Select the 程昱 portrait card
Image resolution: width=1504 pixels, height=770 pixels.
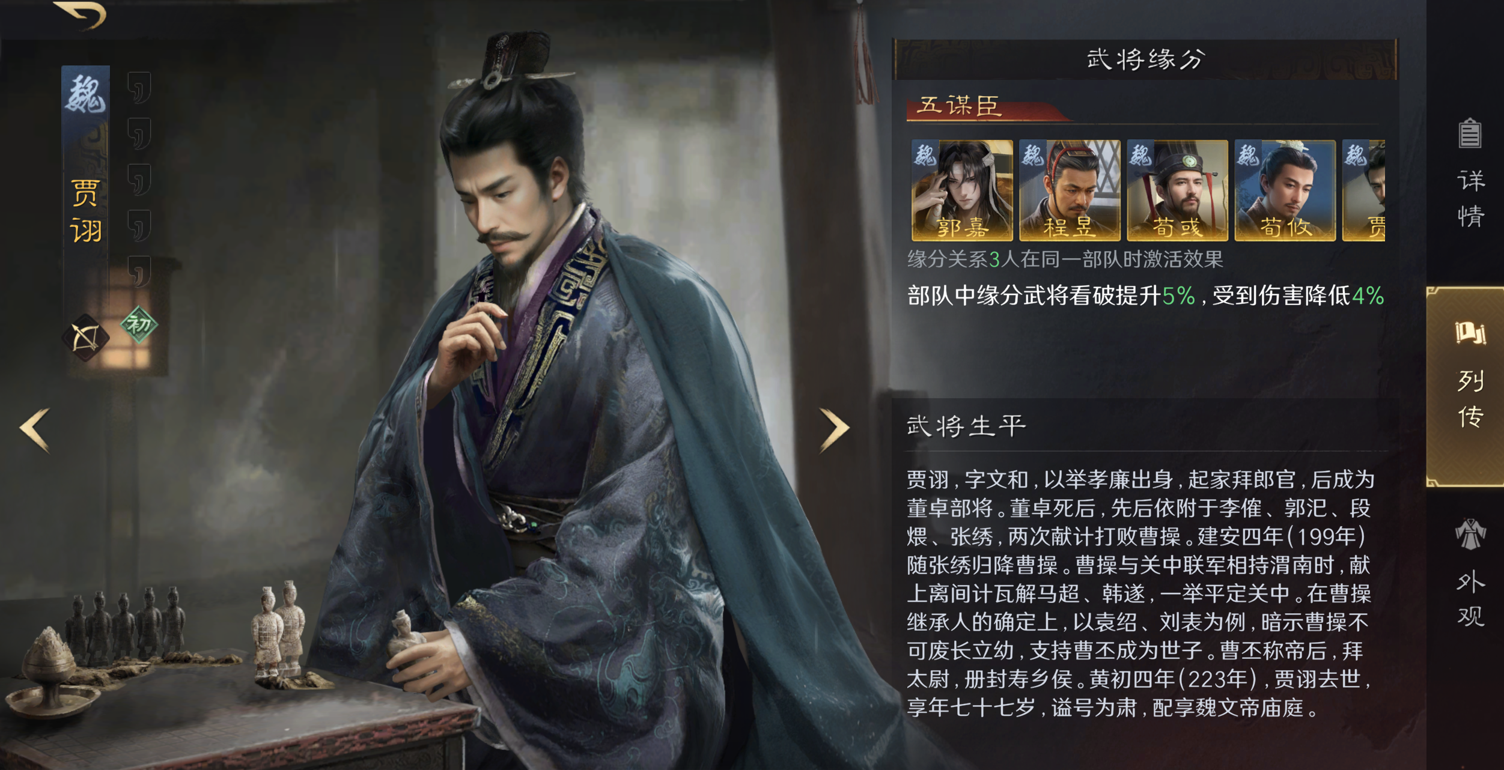click(x=1070, y=190)
